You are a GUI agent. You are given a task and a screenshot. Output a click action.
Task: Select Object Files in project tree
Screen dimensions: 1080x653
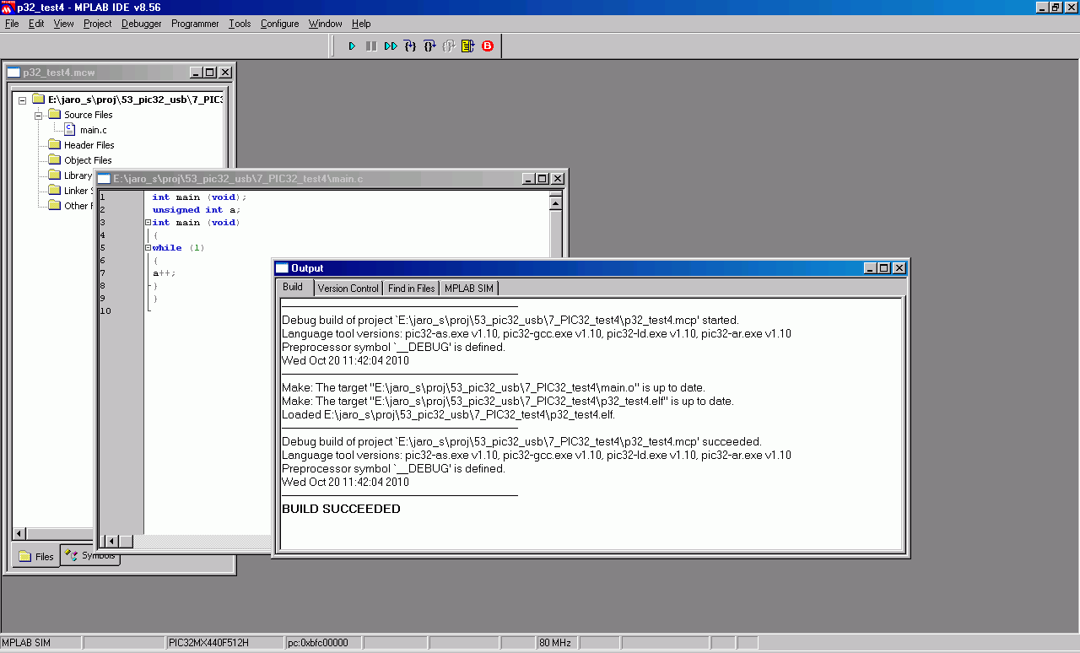[89, 160]
